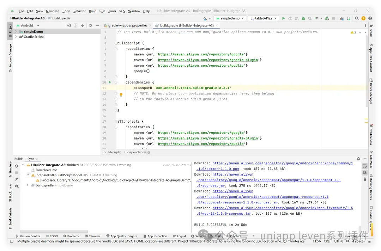381x251 pixels.
Task: Select the Sync tab in Build panel
Action: tap(31, 159)
